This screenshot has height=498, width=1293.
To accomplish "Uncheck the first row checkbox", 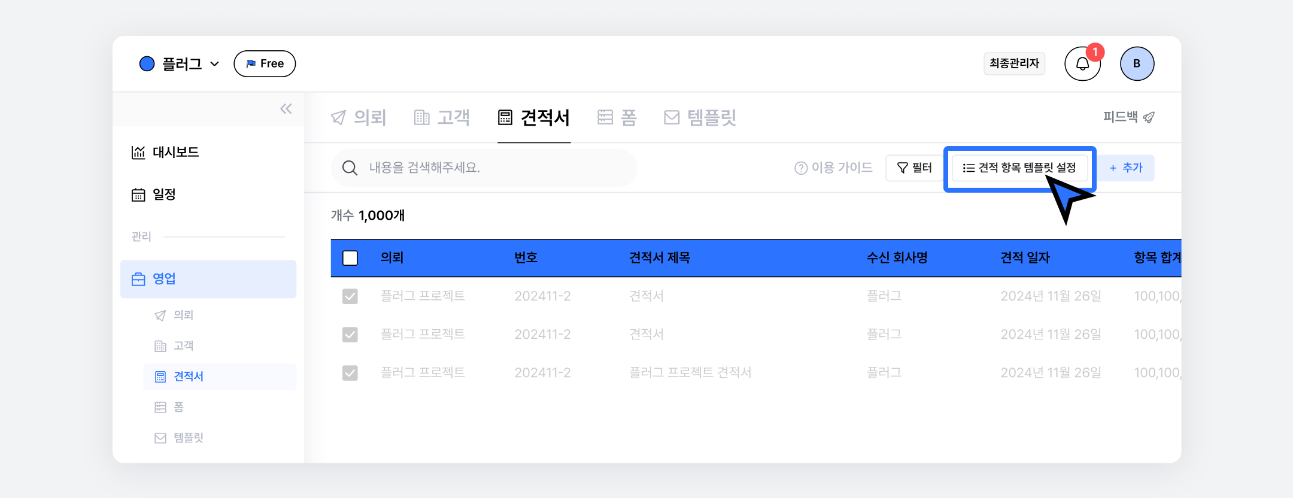I will [x=350, y=296].
